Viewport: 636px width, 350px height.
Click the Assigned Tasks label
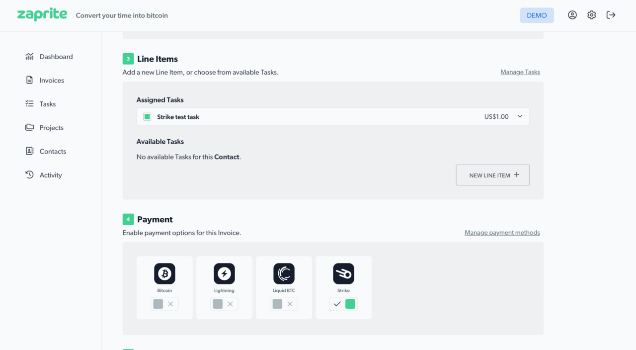[160, 100]
